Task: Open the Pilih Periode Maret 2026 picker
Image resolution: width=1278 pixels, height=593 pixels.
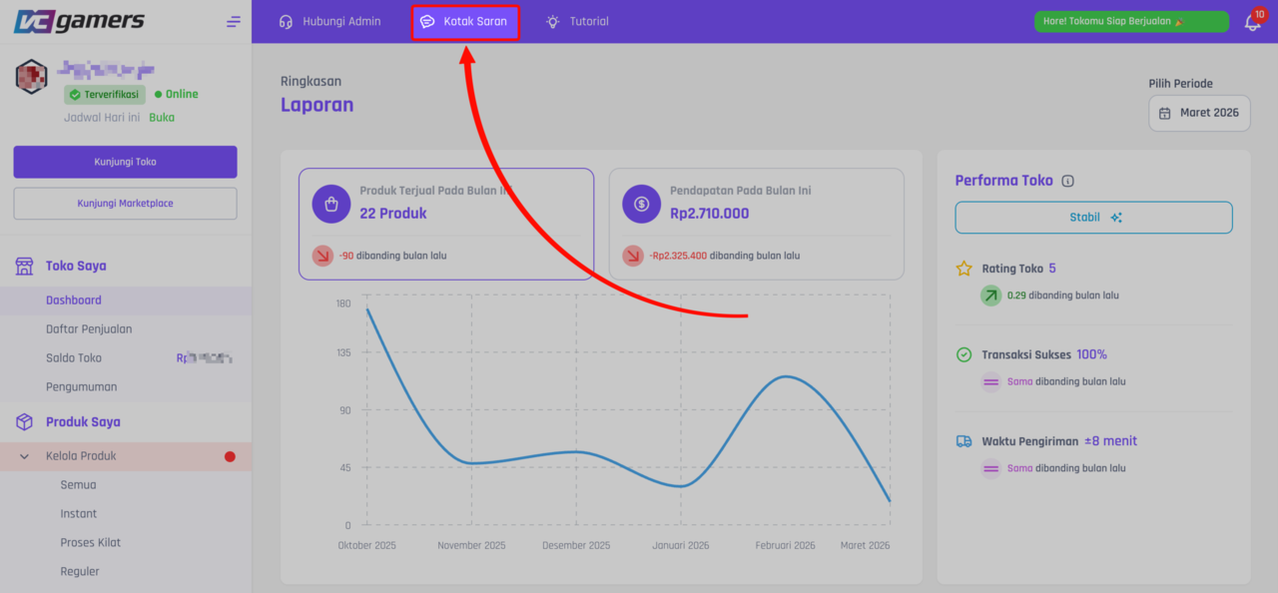Action: coord(1199,113)
